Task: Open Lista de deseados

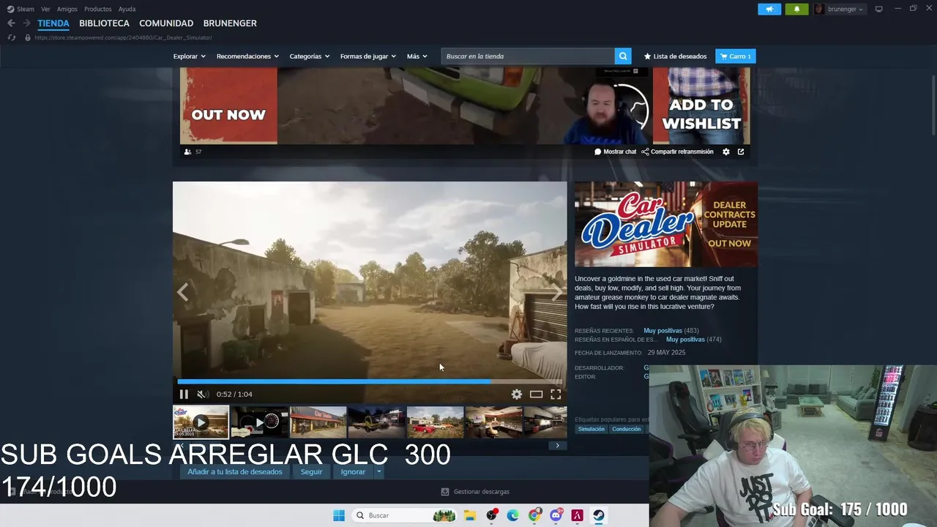Action: [675, 56]
